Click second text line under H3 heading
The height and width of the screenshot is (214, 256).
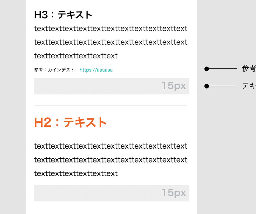pyautogui.click(x=110, y=42)
